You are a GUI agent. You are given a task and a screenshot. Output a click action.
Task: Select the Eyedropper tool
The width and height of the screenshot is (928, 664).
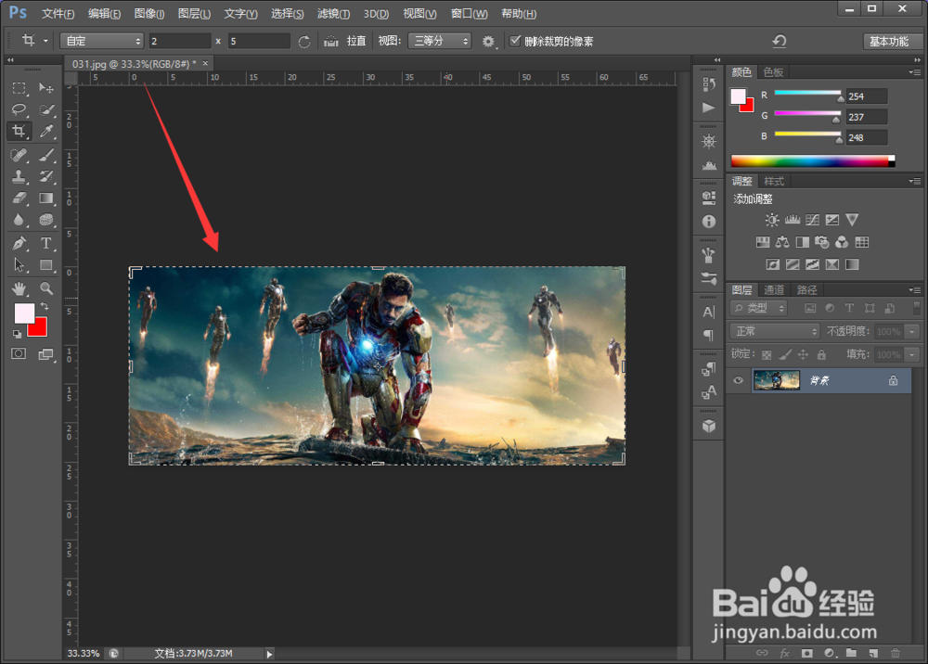(x=46, y=131)
